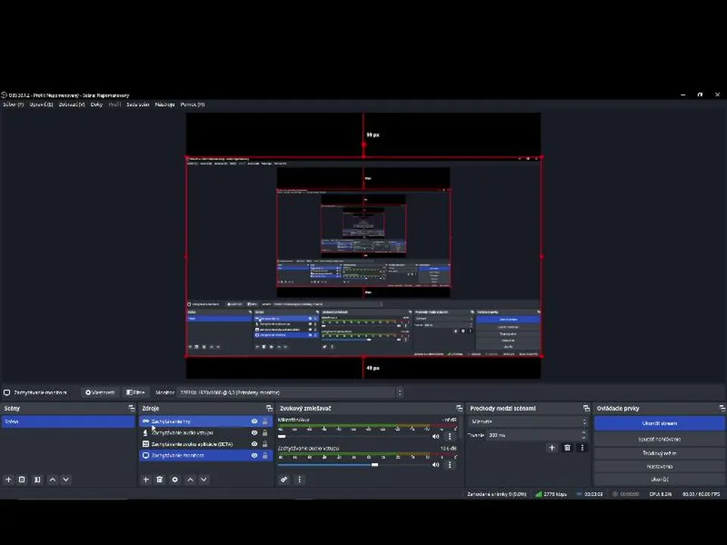The image size is (727, 545).
Task: Open the Monitor selection dropdown
Action: 290,393
